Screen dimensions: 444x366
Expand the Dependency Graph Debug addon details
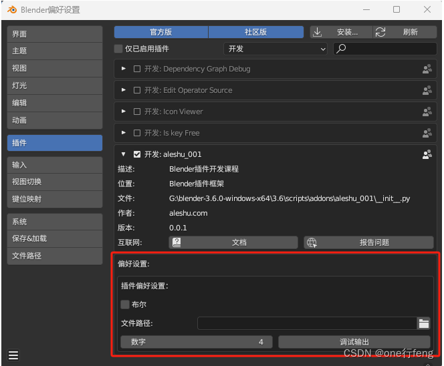124,69
